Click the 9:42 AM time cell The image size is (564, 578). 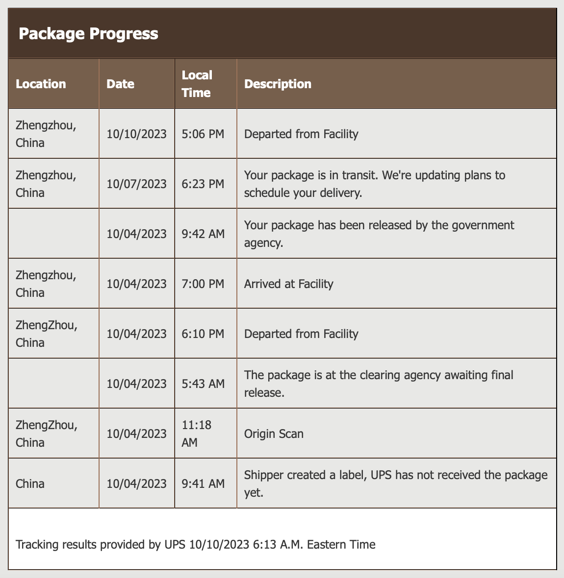203,234
